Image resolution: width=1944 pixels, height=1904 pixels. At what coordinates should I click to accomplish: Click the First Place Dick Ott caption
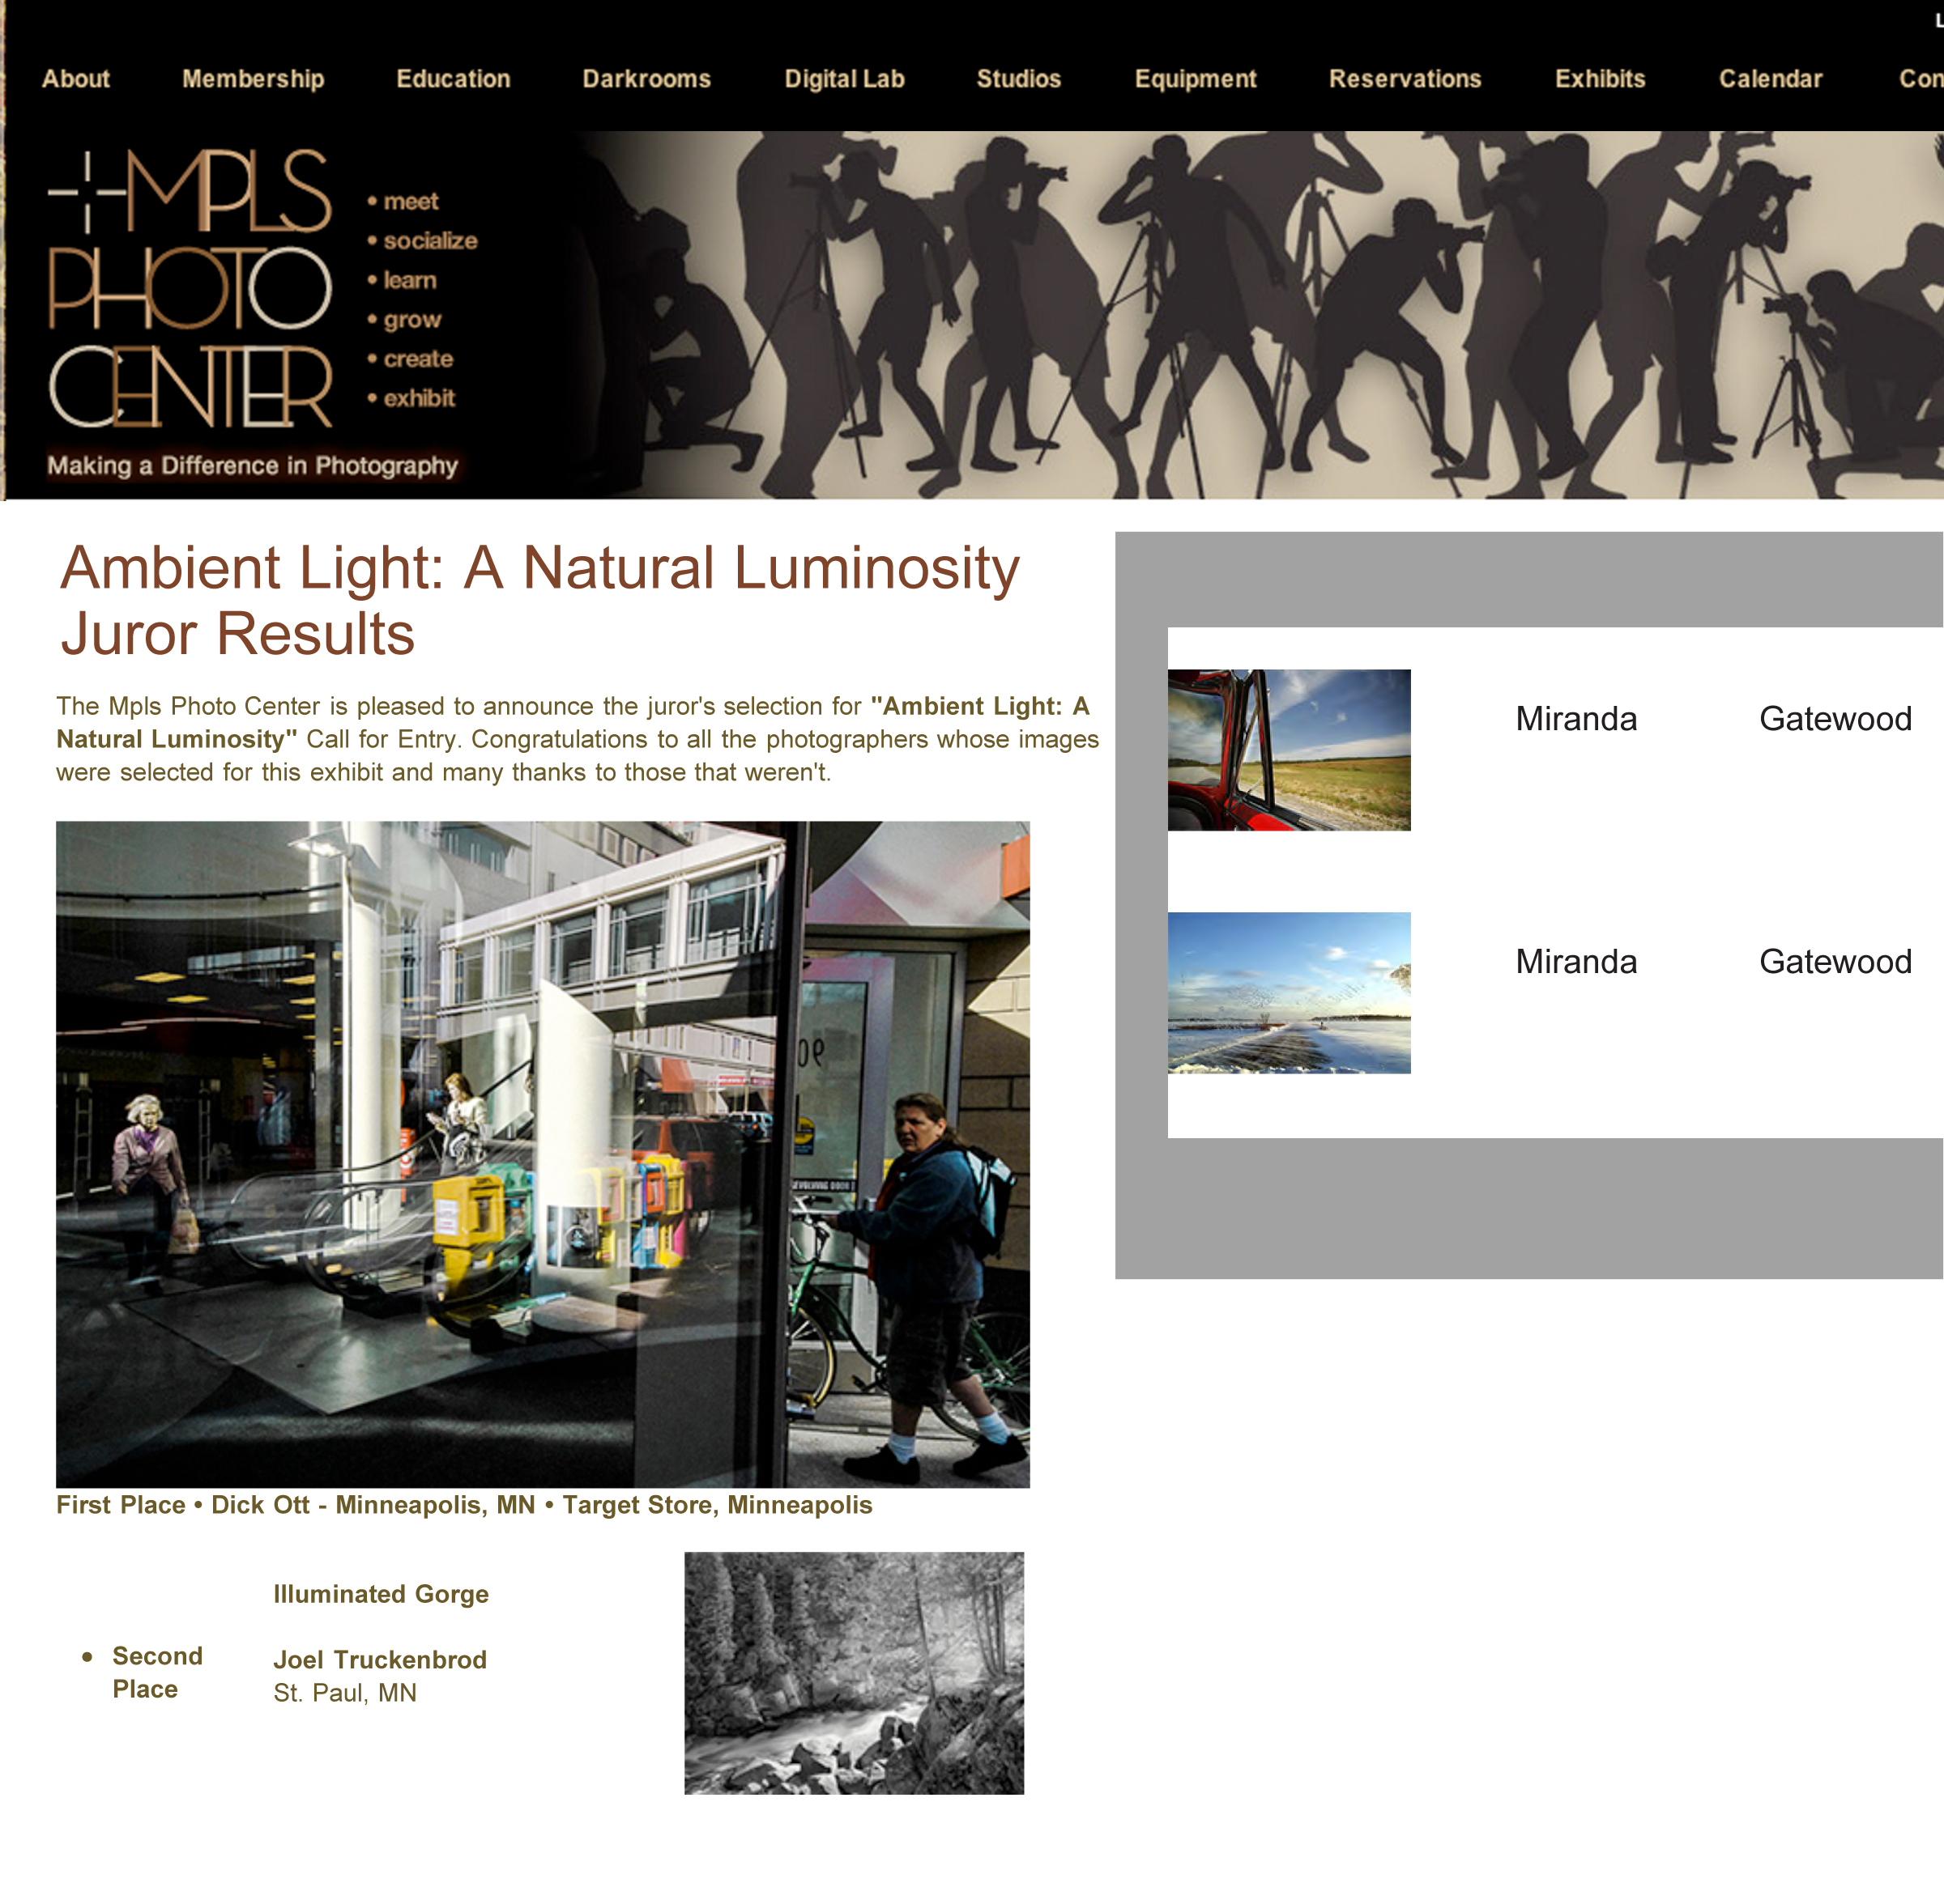[x=464, y=1505]
